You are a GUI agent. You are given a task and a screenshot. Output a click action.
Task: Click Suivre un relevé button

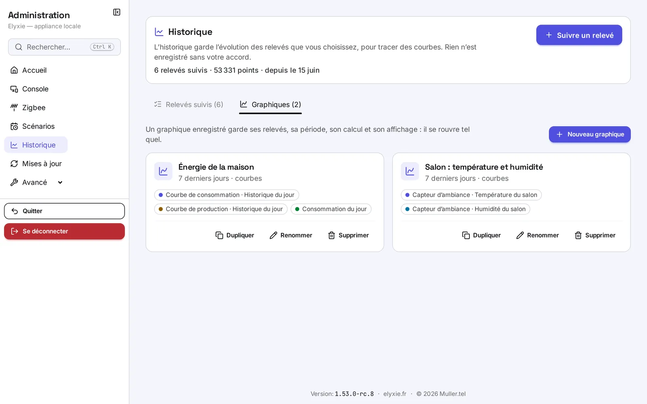point(579,35)
